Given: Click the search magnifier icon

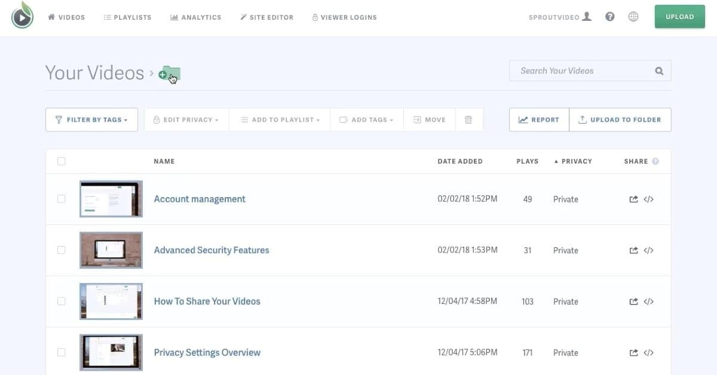Looking at the screenshot, I should point(659,71).
